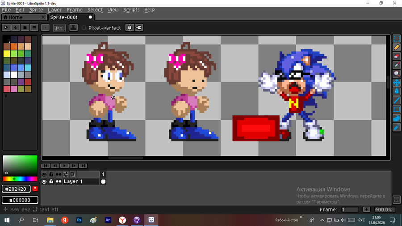This screenshot has height=226, width=402.
Task: Open the Sprite menu
Action: tap(36, 10)
